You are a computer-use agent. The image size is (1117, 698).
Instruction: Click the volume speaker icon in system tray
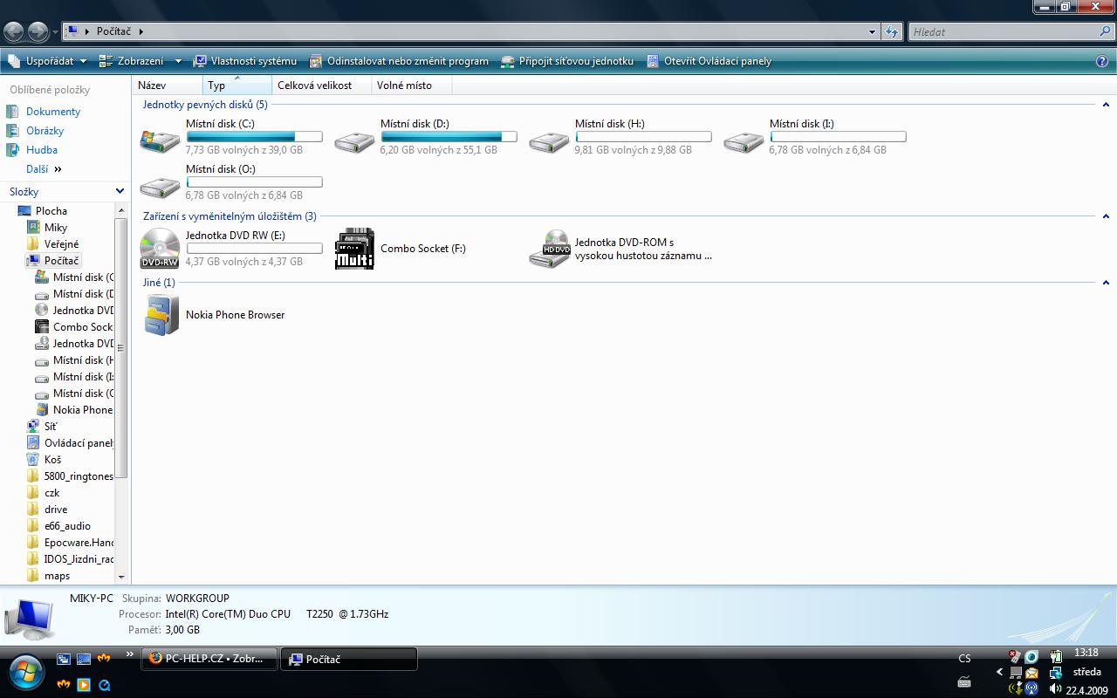point(1054,688)
